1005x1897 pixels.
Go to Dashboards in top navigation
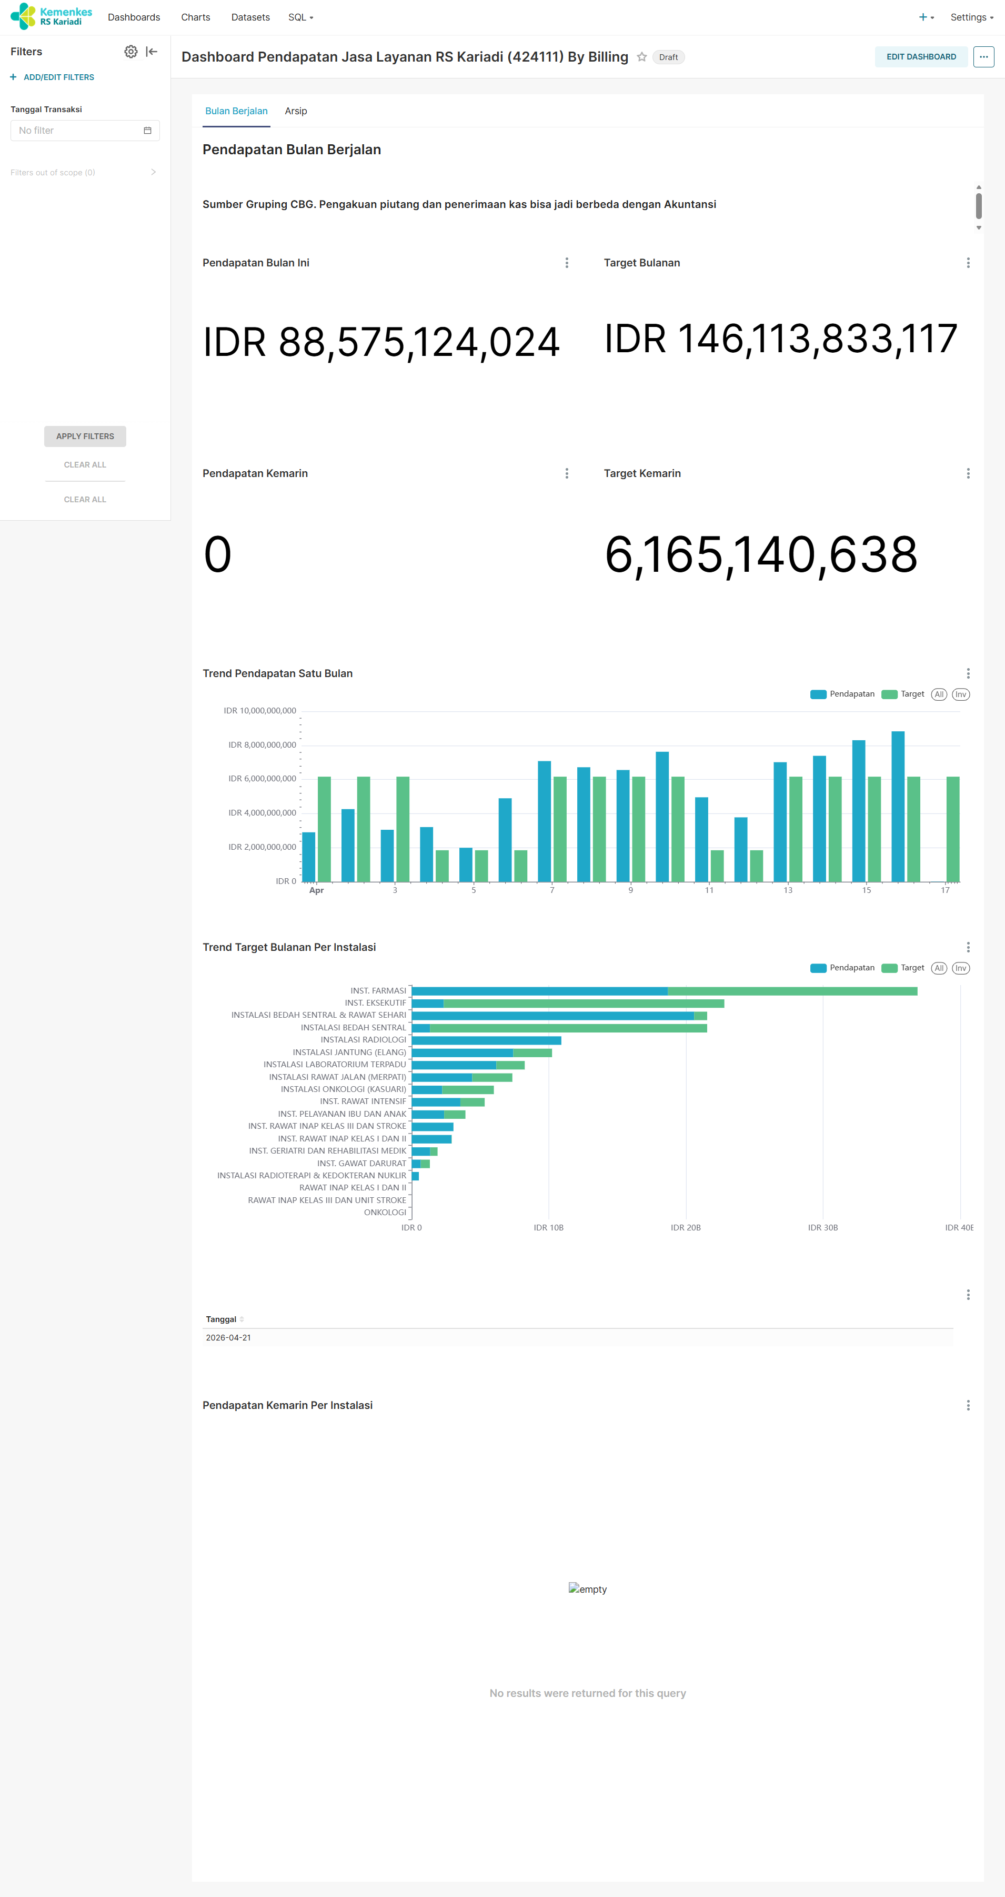(134, 17)
